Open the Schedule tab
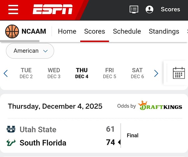 pyautogui.click(x=127, y=31)
